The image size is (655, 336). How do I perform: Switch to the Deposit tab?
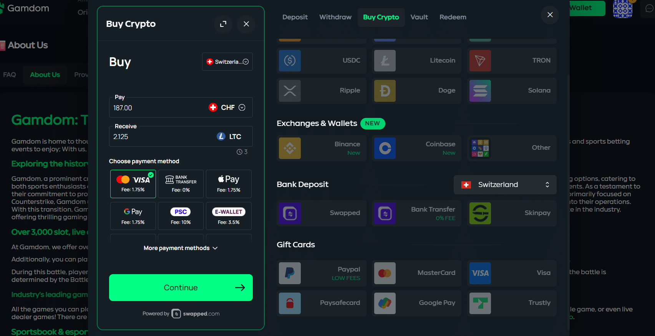tap(295, 17)
